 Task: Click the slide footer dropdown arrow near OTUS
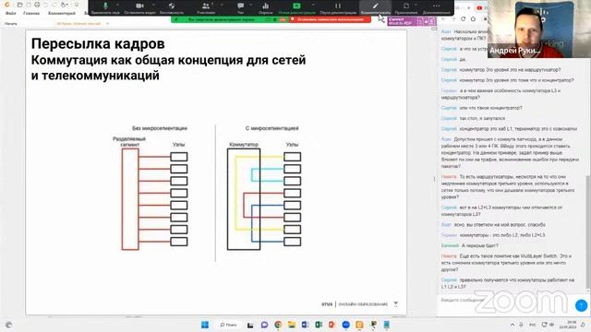pyautogui.click(x=396, y=304)
